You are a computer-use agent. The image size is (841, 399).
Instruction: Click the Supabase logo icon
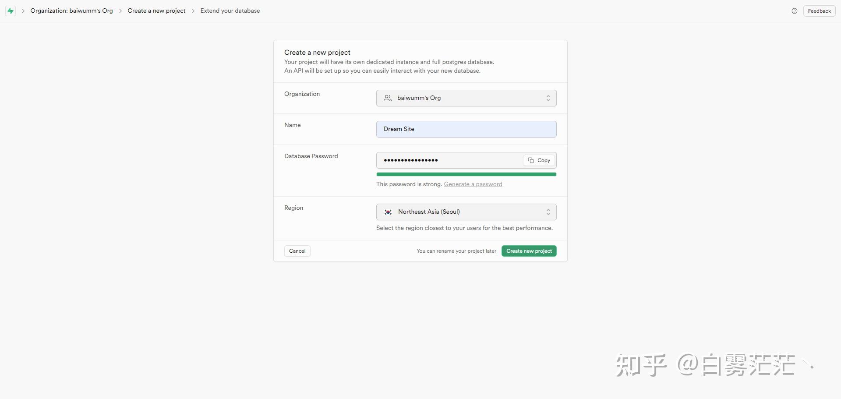point(11,11)
